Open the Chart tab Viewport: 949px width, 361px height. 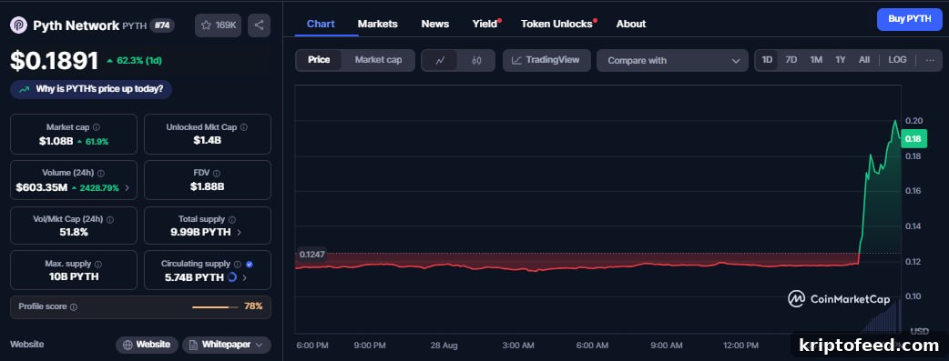pos(321,24)
